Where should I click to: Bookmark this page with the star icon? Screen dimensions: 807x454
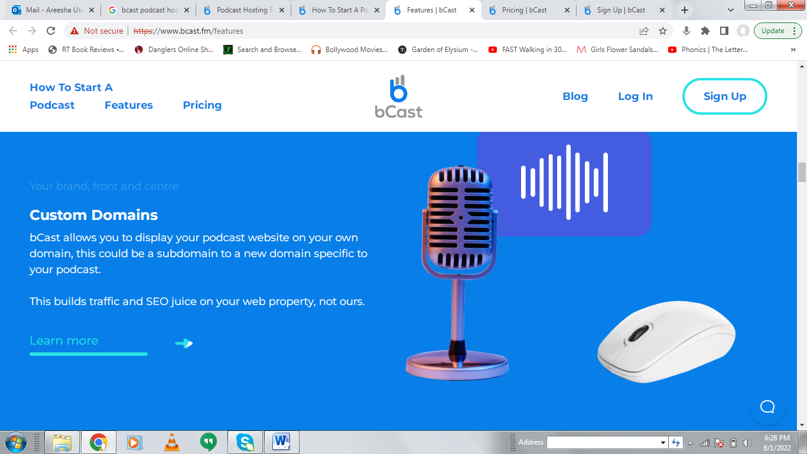pos(663,31)
